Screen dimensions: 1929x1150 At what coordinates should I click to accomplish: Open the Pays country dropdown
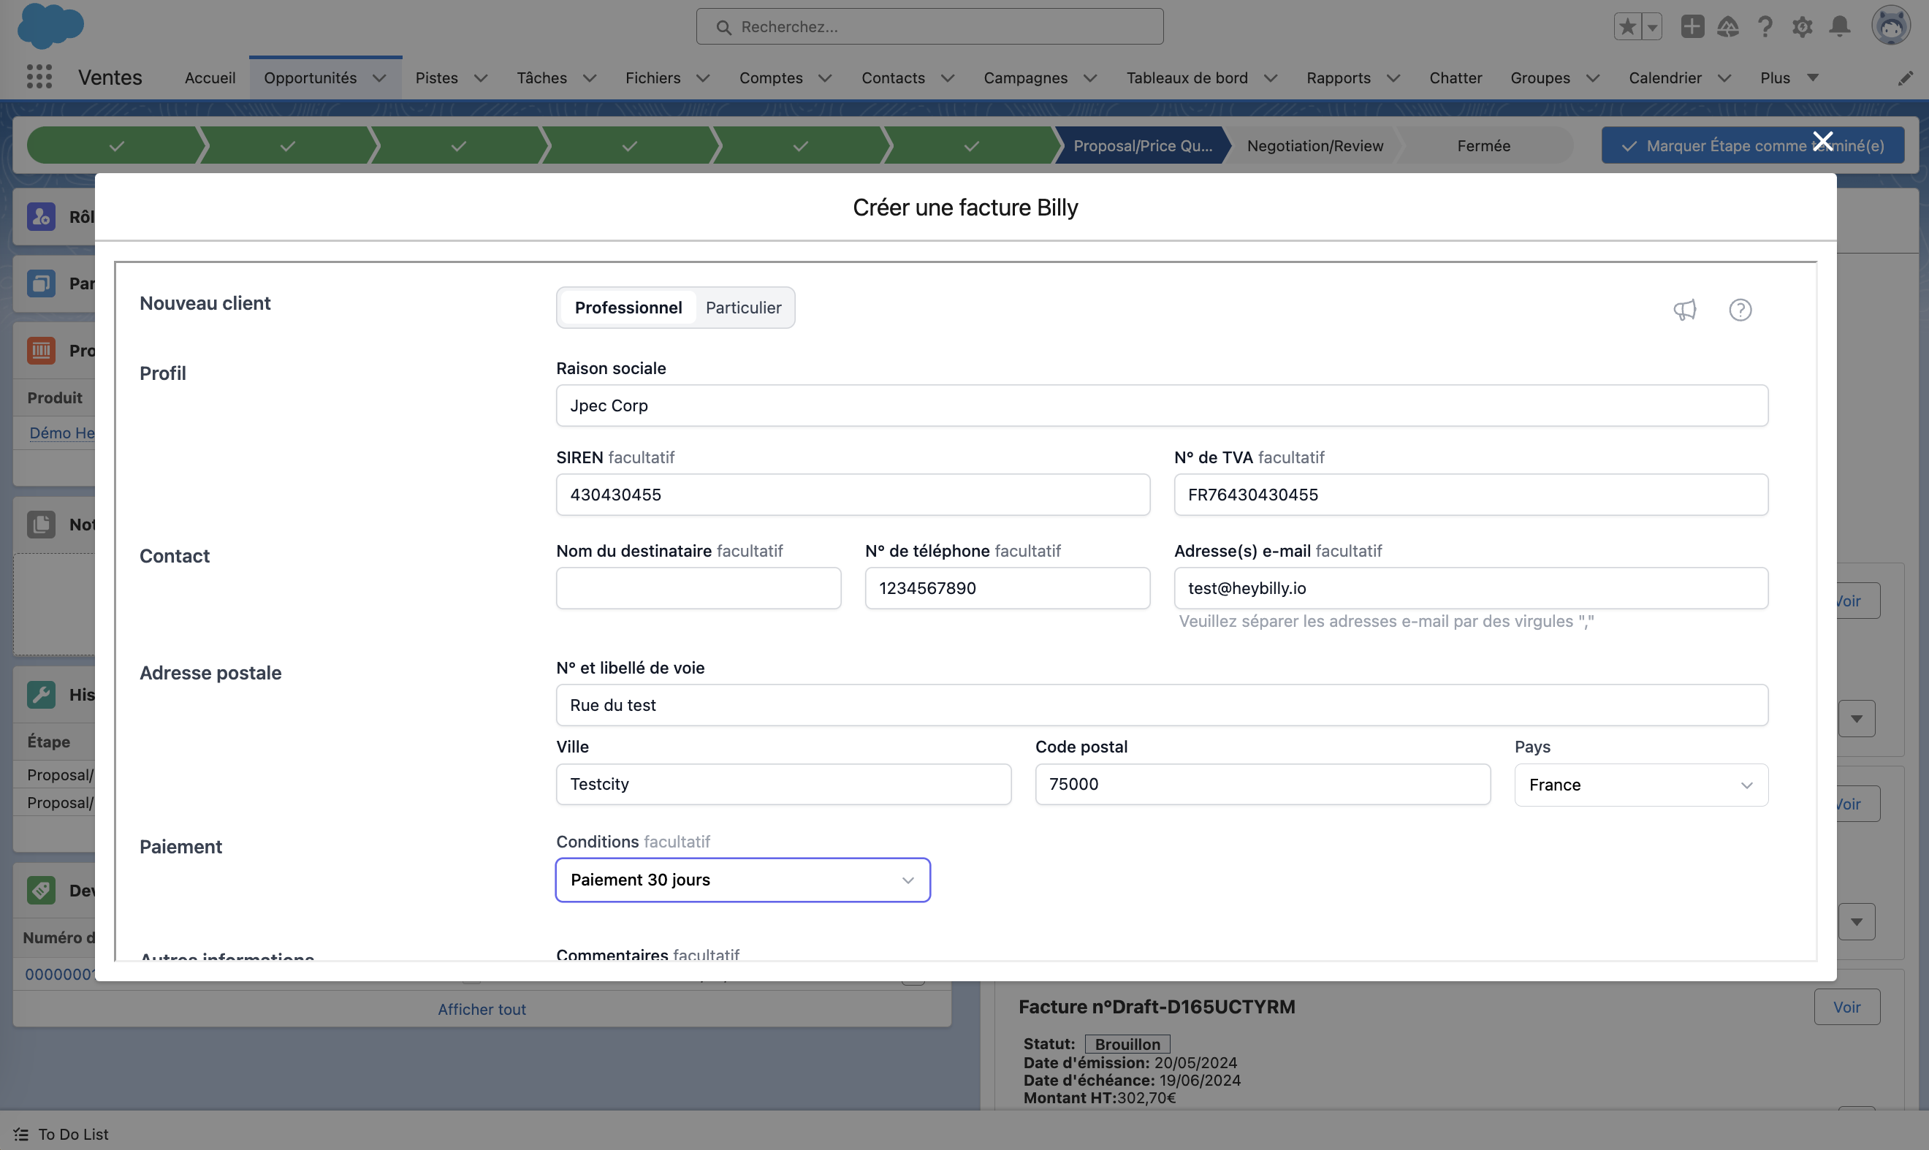coord(1640,784)
